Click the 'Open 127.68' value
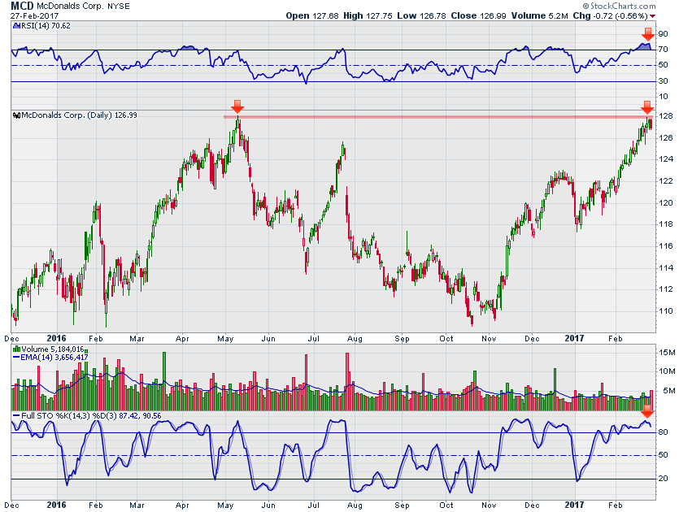 click(312, 16)
